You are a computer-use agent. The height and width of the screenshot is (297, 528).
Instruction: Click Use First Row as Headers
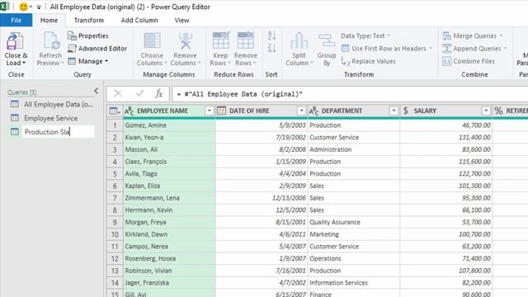pos(386,49)
